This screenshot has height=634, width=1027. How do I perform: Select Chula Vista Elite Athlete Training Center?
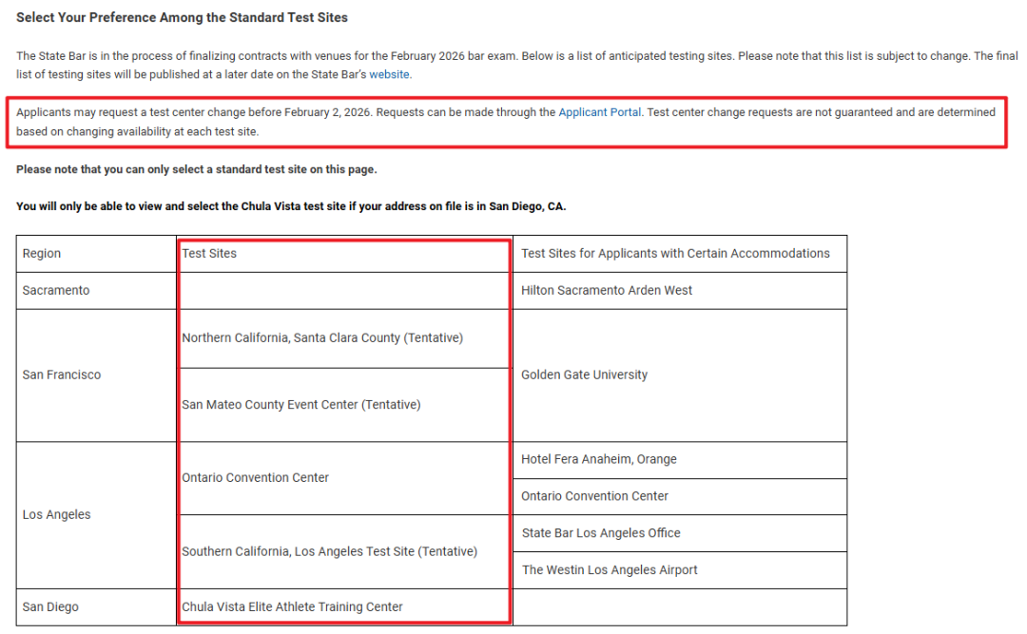click(x=292, y=606)
